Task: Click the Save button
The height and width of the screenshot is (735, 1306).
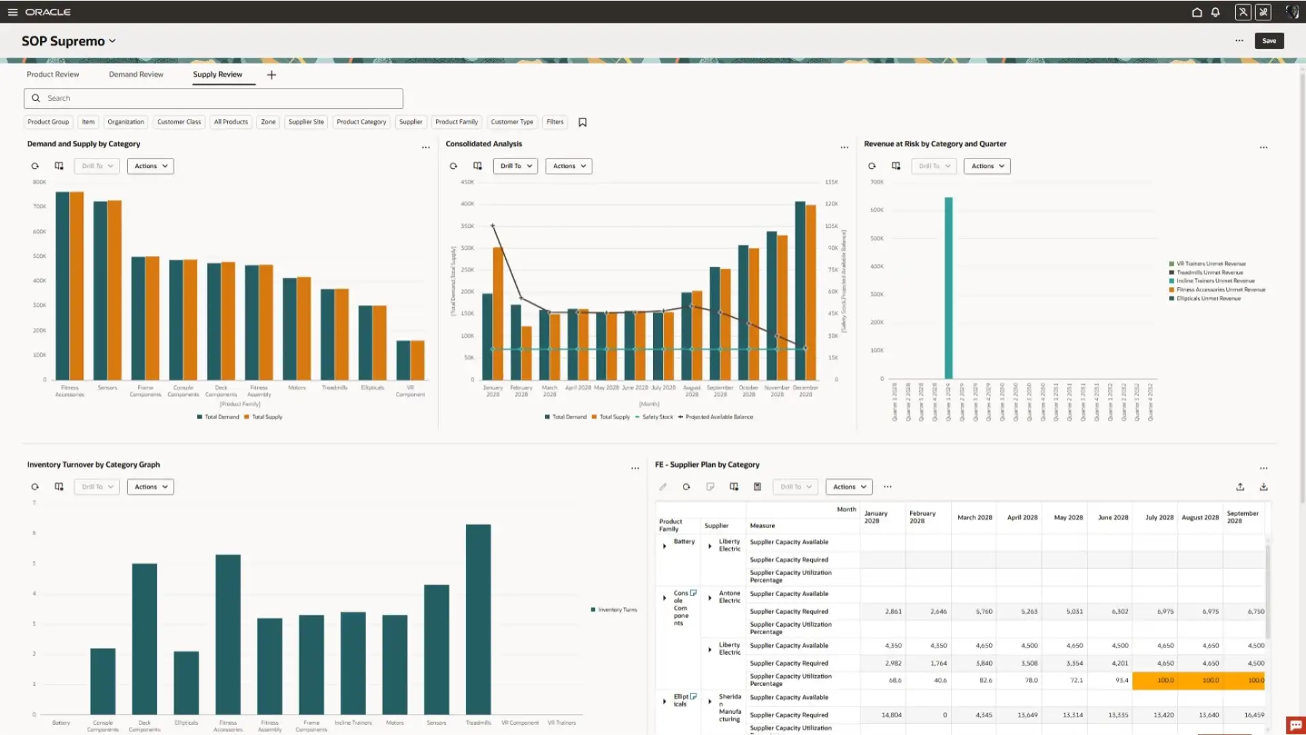Action: [1269, 41]
